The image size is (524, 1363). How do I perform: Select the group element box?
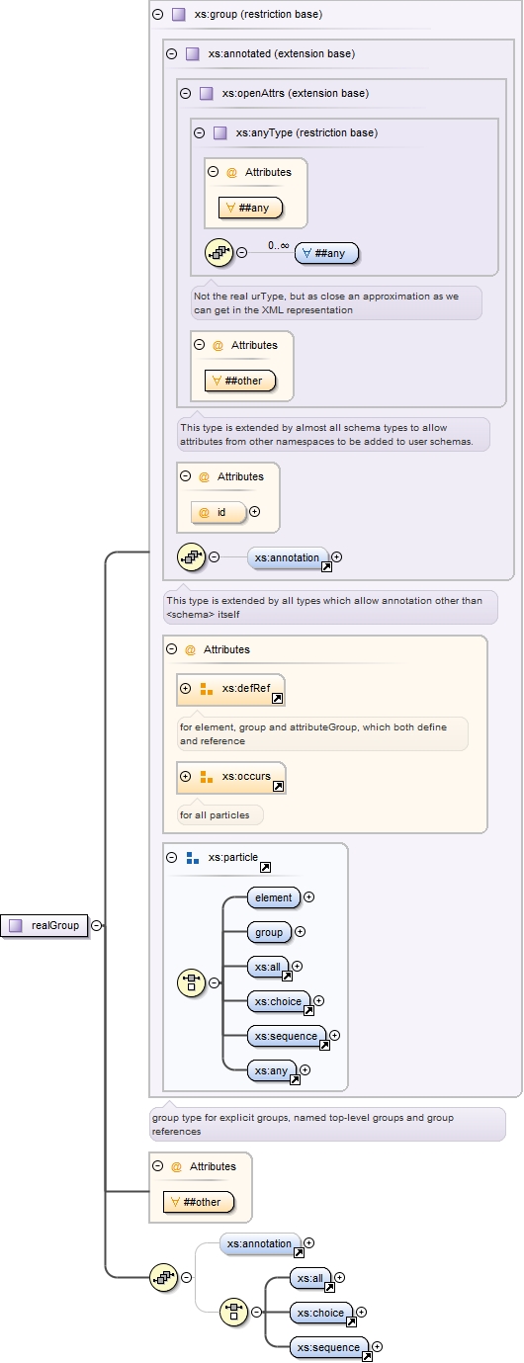click(x=269, y=932)
